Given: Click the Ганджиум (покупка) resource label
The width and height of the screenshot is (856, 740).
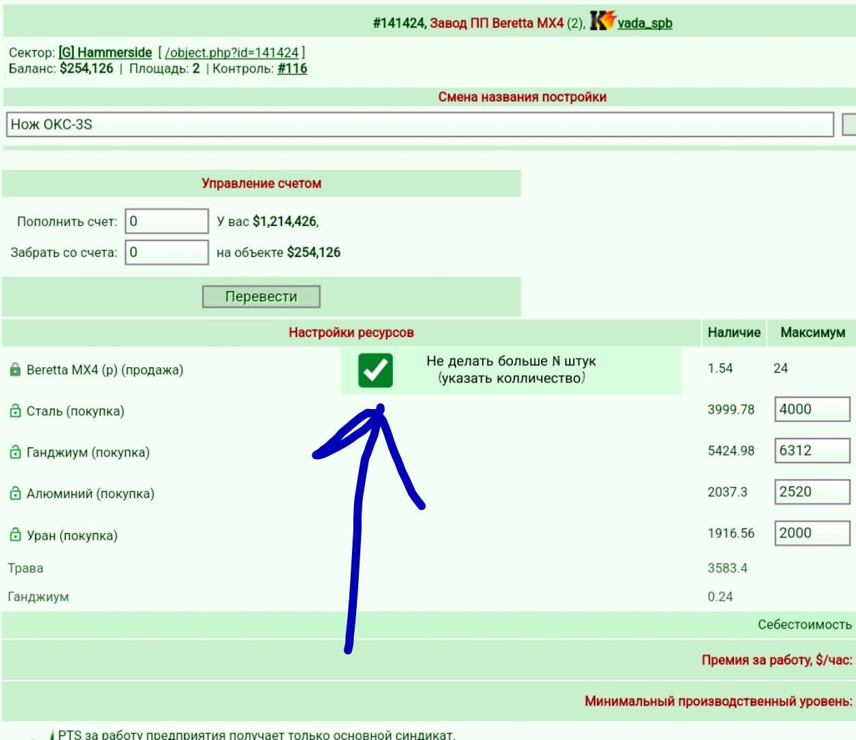Looking at the screenshot, I should pyautogui.click(x=88, y=452).
